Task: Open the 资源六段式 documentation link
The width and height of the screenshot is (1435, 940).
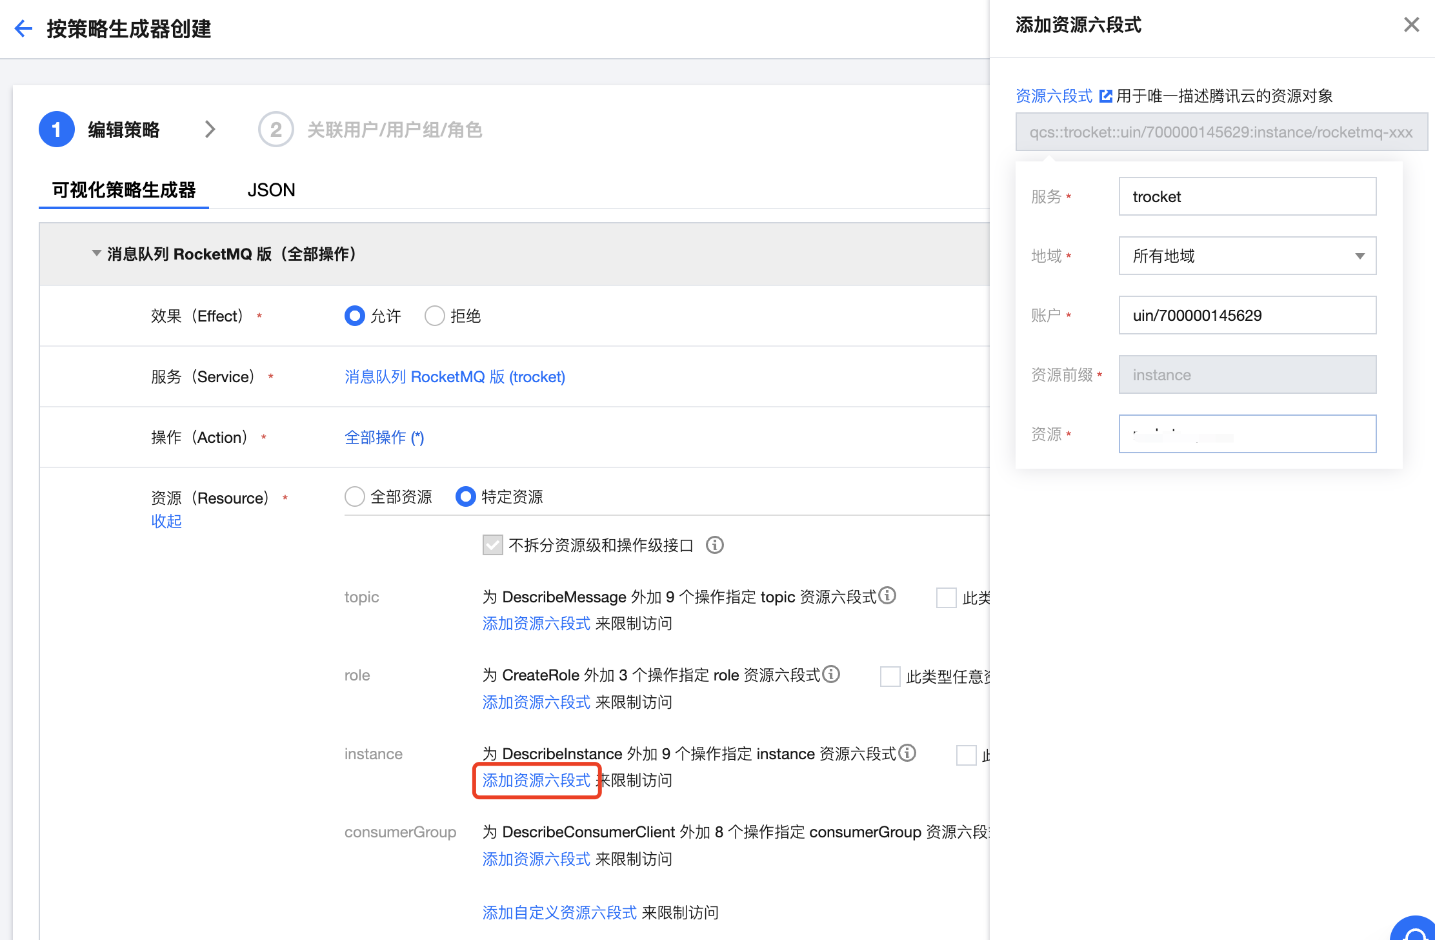Action: tap(1054, 96)
